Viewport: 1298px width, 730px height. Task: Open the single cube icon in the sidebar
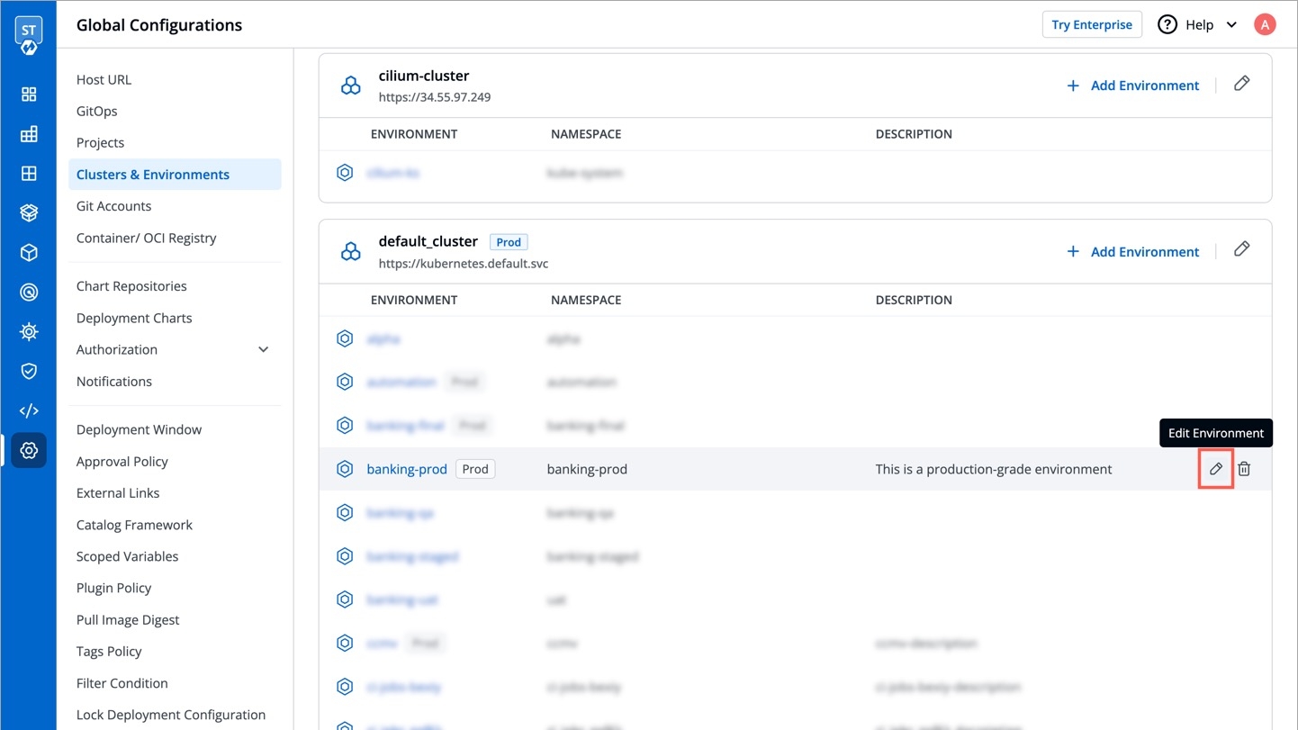(29, 253)
